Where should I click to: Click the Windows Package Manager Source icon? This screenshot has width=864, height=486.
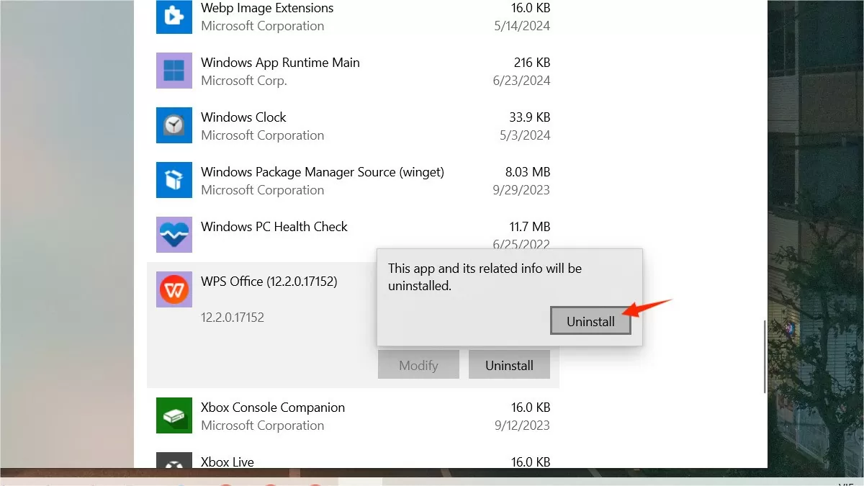coord(174,180)
